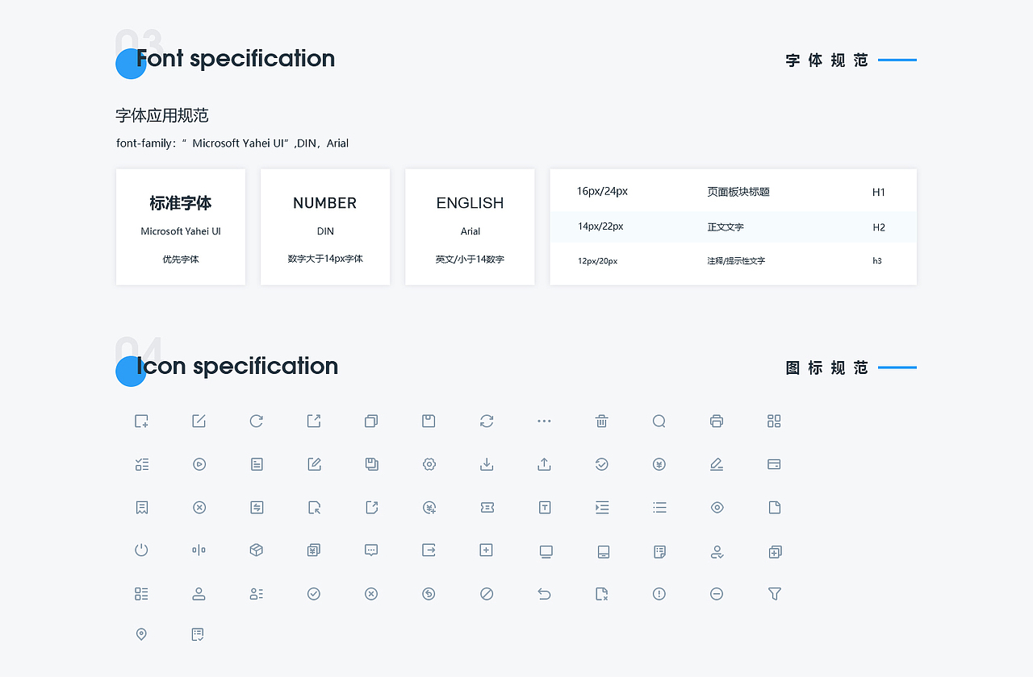
Task: Click the blue circle beside Icon specification
Action: (x=131, y=372)
